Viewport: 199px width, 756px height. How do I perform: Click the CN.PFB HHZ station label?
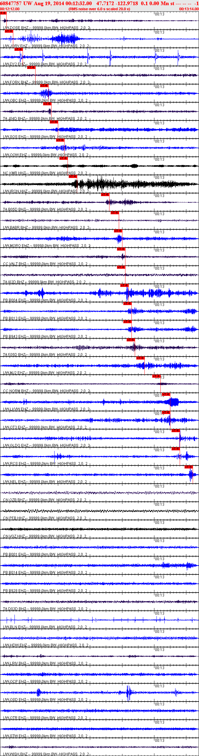[14, 518]
